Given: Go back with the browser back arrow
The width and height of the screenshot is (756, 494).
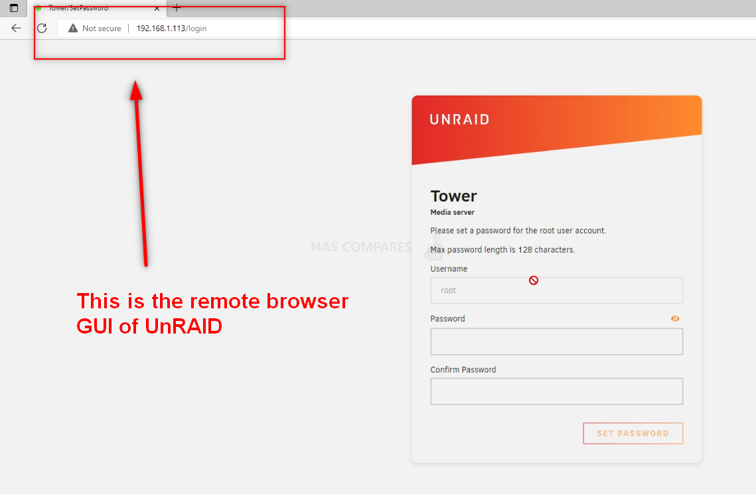Looking at the screenshot, I should pos(16,28).
